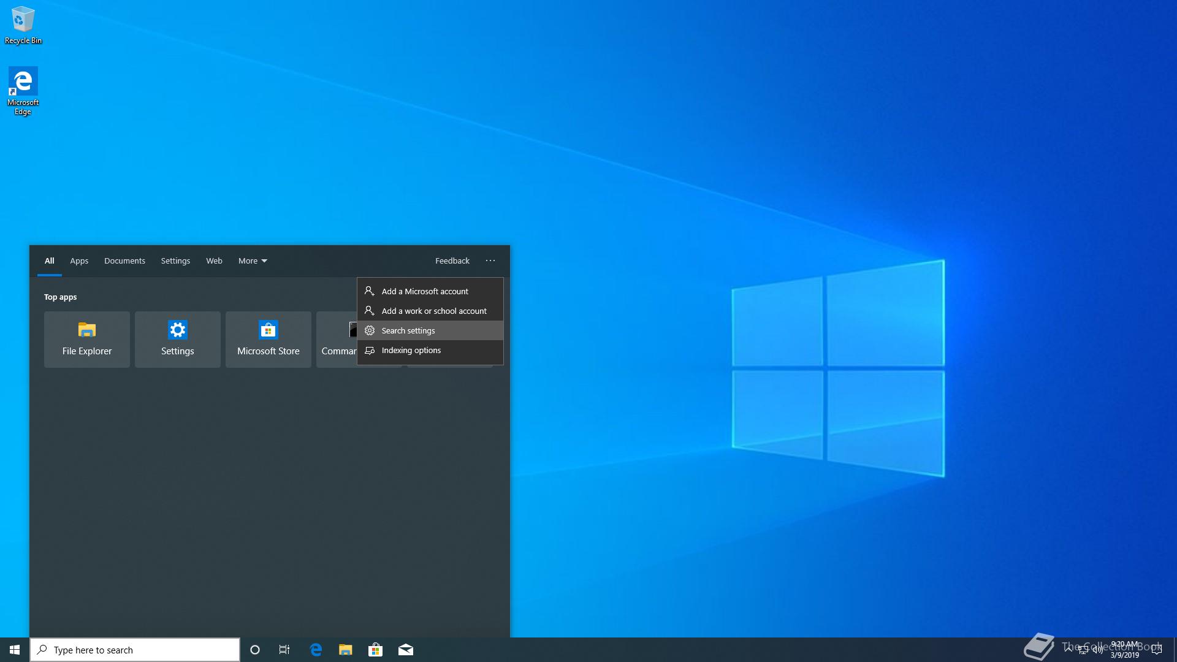1177x662 pixels.
Task: Expand the More filter dropdown
Action: (253, 261)
